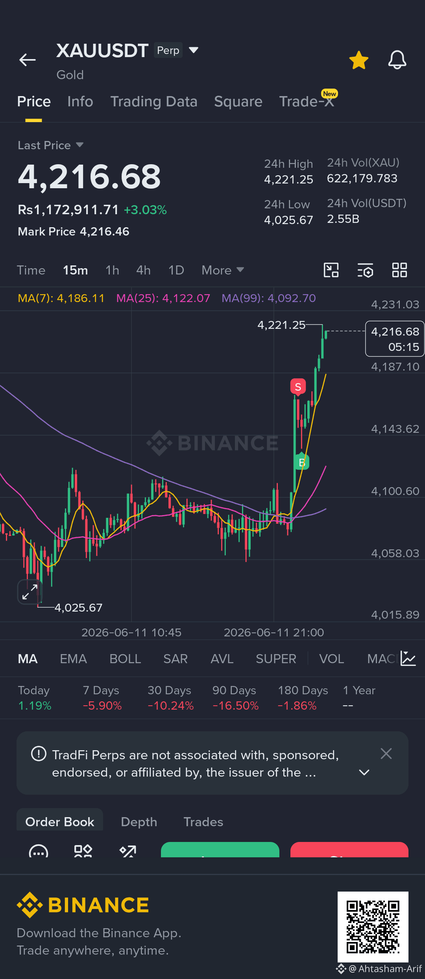
Task: Tap the QR code image
Action: (373, 927)
